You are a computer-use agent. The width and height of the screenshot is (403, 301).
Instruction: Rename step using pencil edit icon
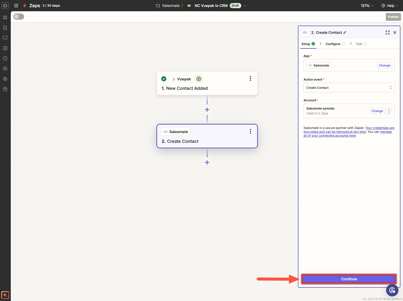pyautogui.click(x=345, y=33)
